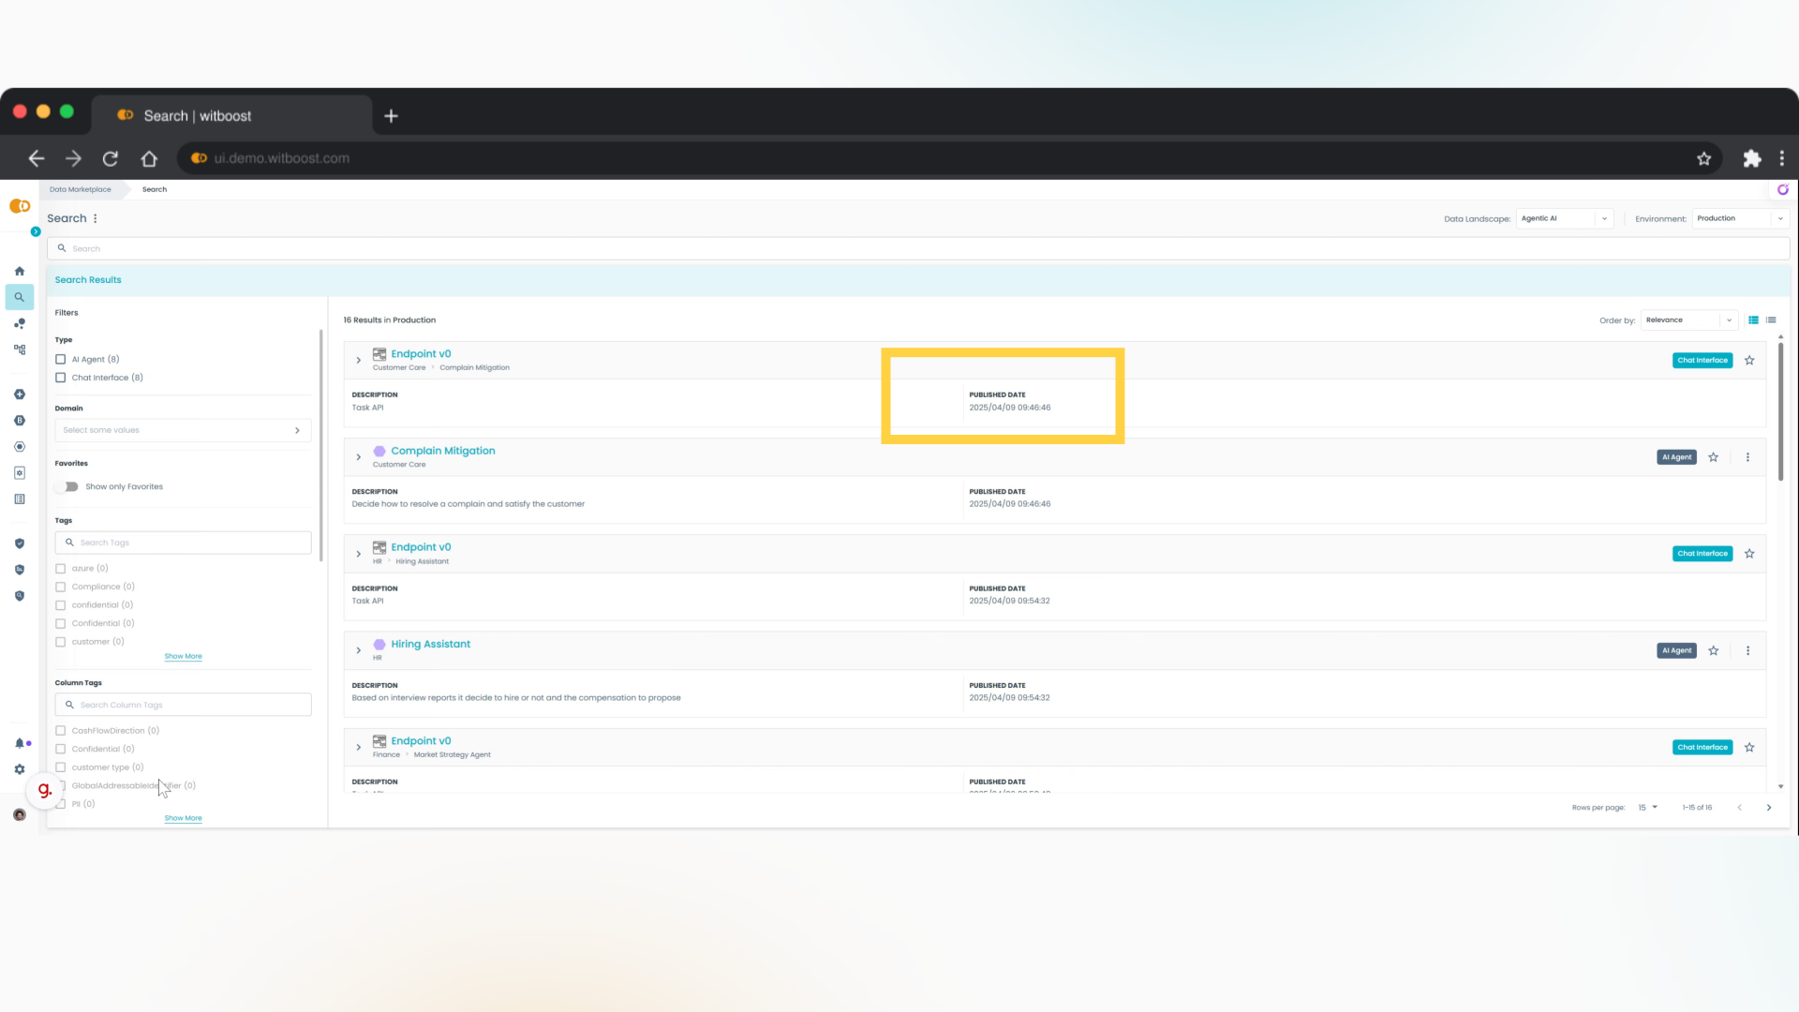Open the Search page kebab menu
Screen dimensions: 1799x1012
[95, 218]
